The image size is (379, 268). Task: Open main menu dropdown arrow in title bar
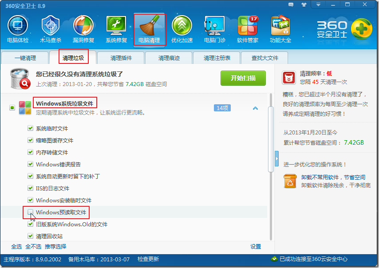318,4
